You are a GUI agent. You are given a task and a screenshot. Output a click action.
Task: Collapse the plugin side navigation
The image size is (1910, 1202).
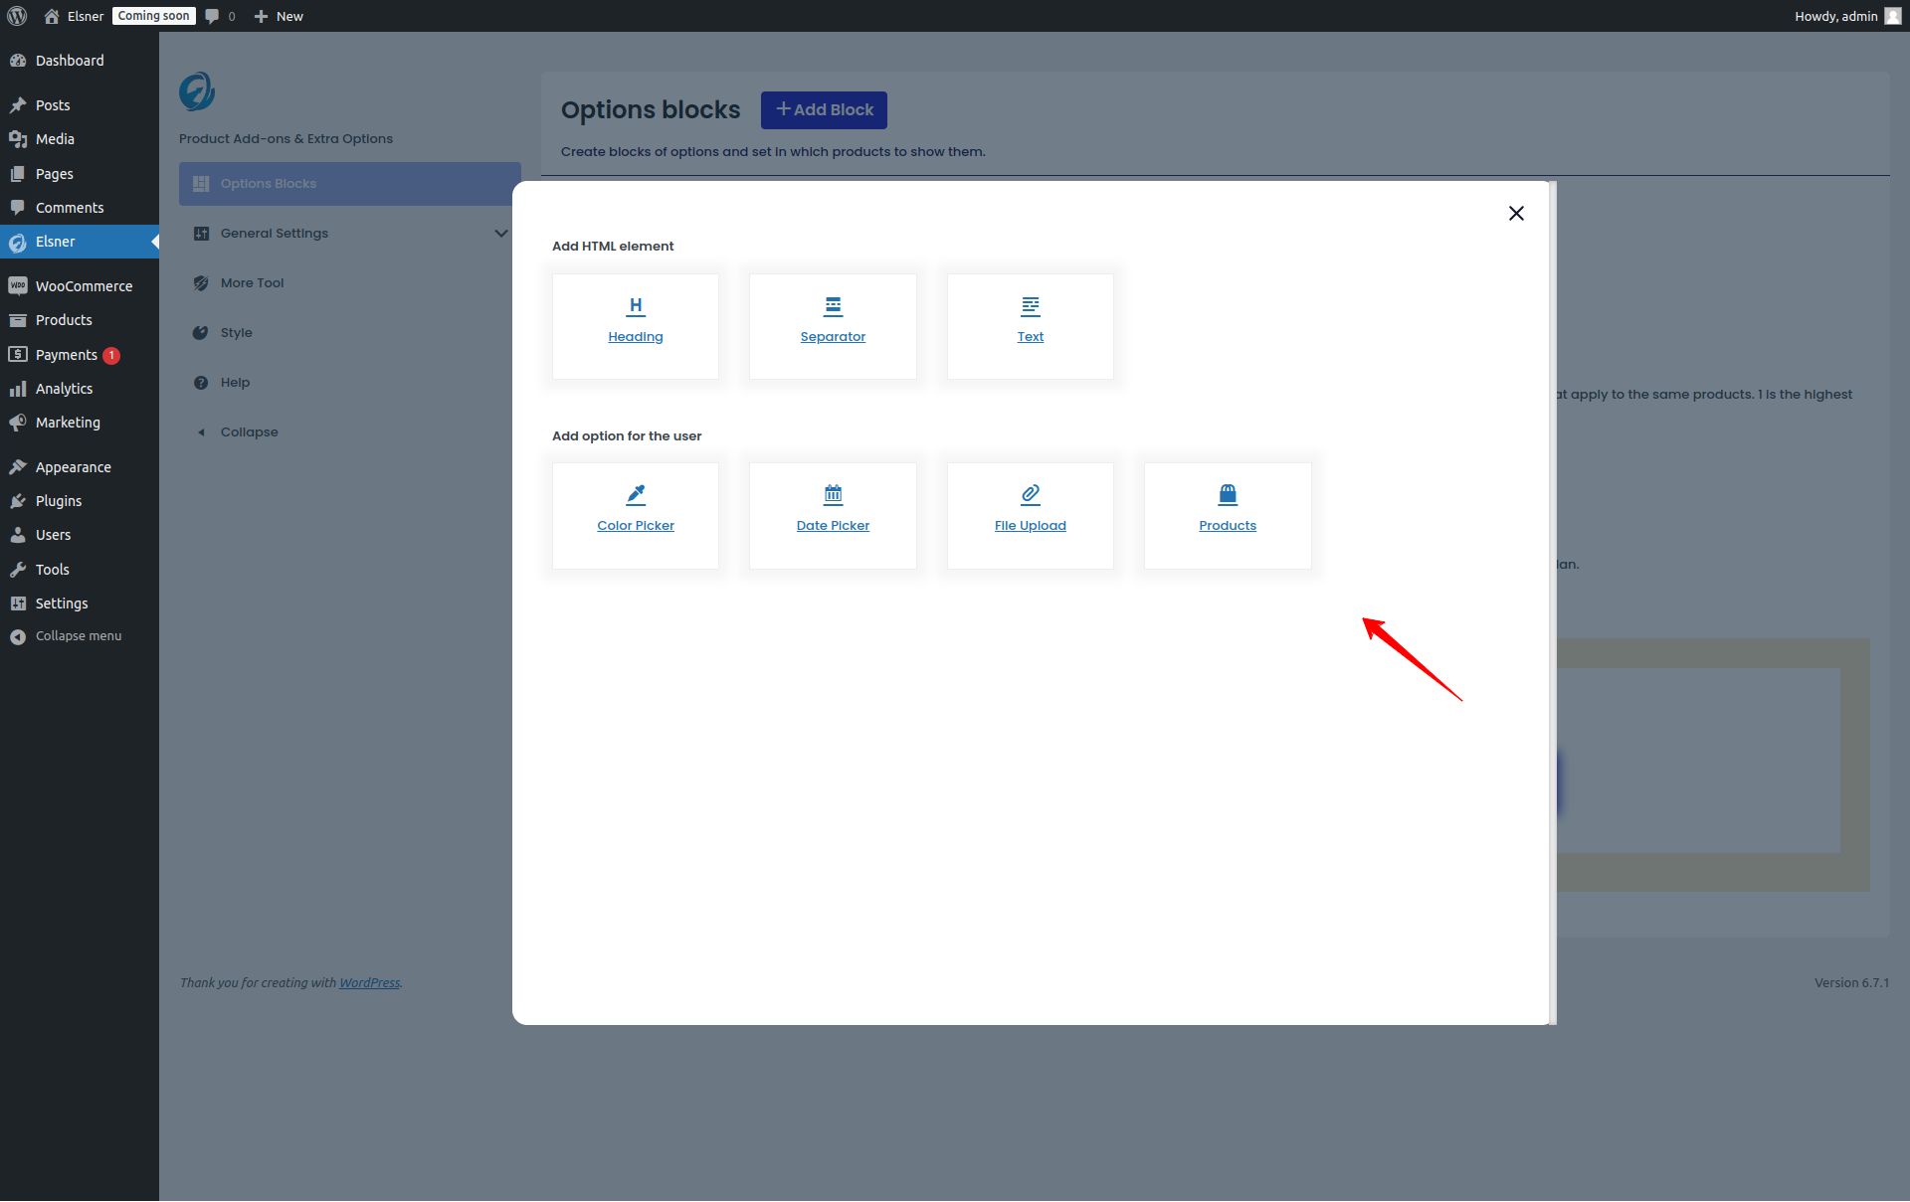click(248, 432)
